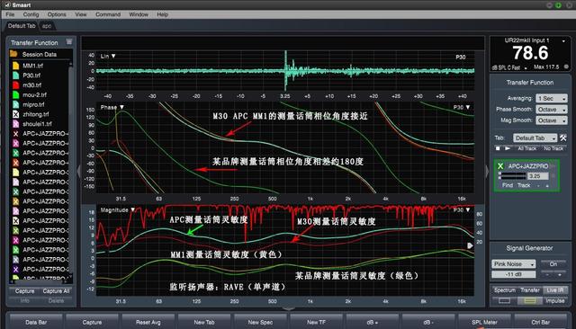576x329 pixels.
Task: Switch to Transfer mode
Action: point(530,289)
